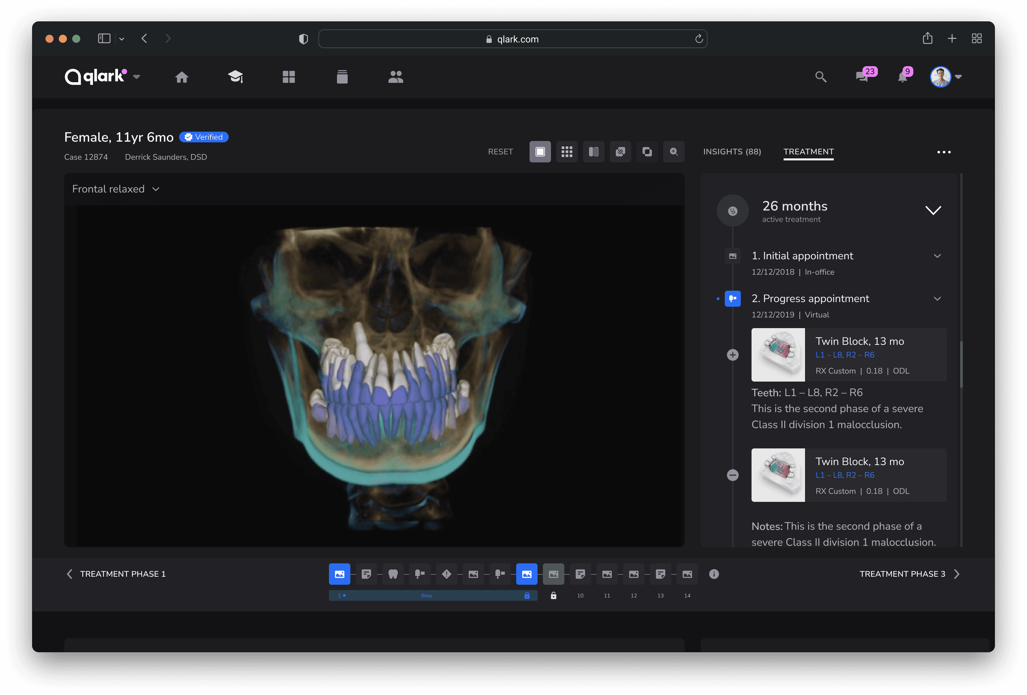Click the qlark.com address bar
Viewport: 1027px width, 695px height.
point(512,39)
